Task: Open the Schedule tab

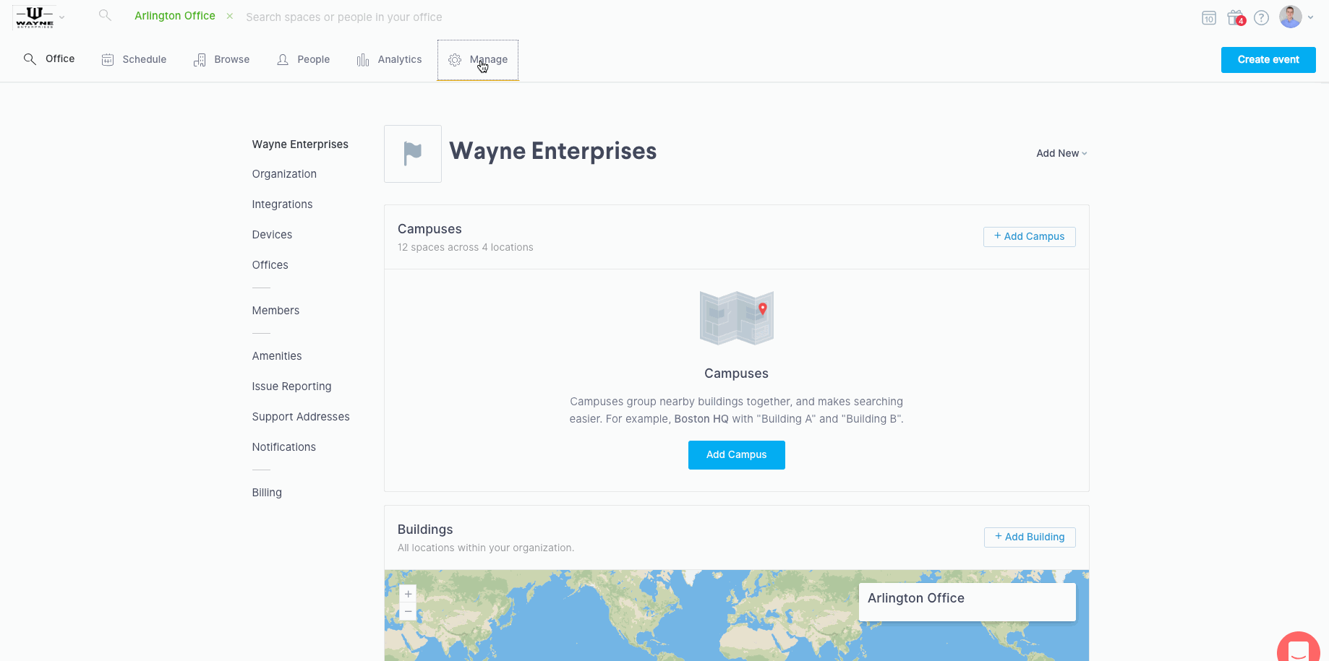Action: (x=134, y=59)
